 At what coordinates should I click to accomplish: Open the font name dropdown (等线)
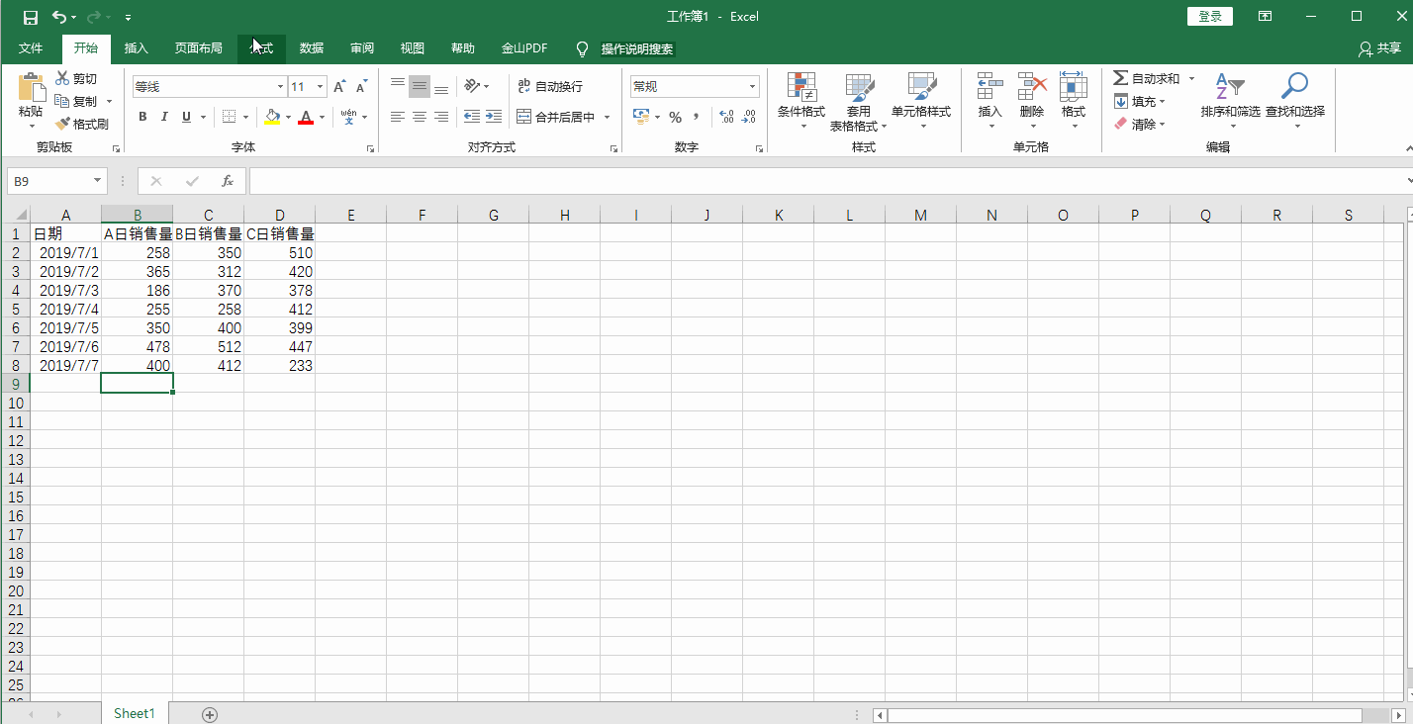280,87
